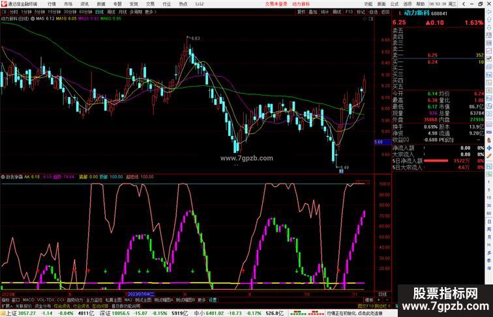Select the 主力监控 indicator tab

(x=94, y=300)
